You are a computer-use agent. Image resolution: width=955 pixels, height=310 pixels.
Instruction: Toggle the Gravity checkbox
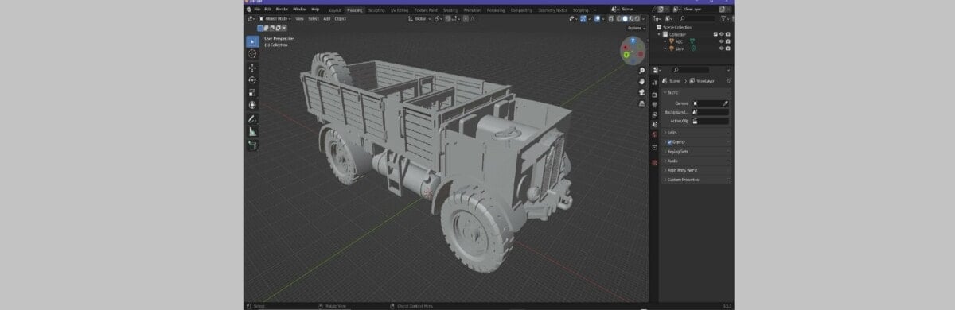(669, 141)
